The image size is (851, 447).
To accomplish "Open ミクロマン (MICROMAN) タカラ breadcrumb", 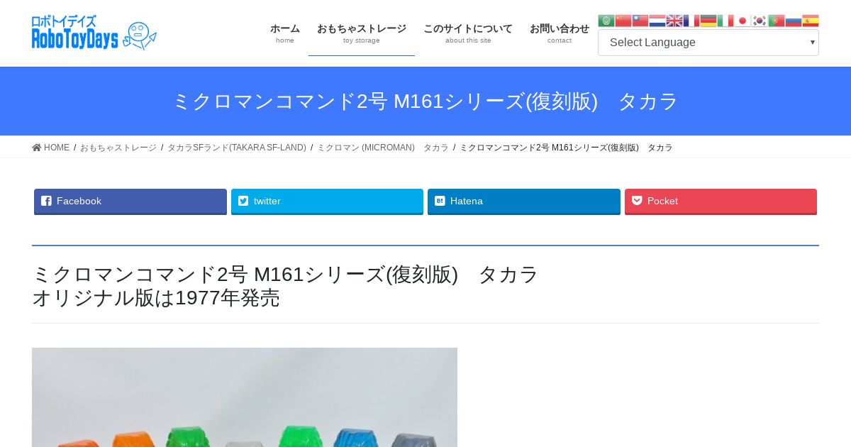I will [x=383, y=148].
